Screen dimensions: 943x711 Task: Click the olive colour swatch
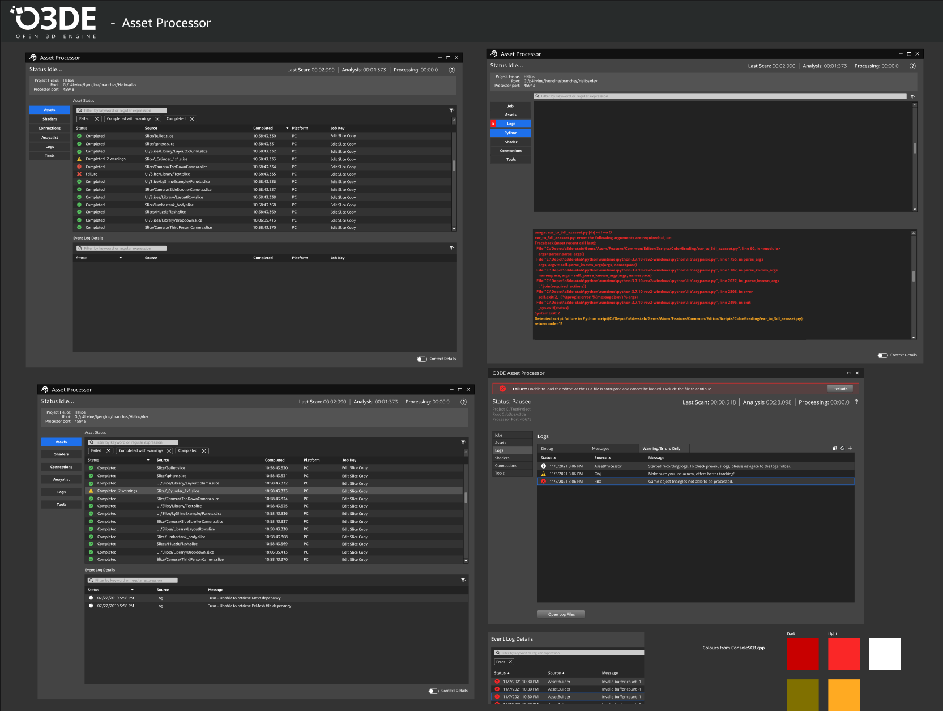click(803, 695)
